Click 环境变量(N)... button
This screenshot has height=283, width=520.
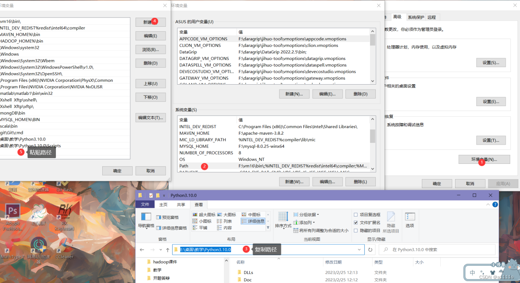484,159
